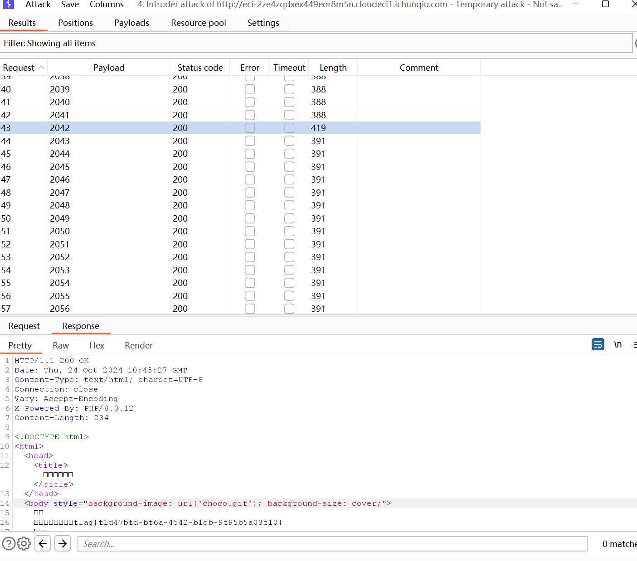Toggle Timeout checkbox for payload 2042
This screenshot has height=561, width=637.
pos(289,128)
